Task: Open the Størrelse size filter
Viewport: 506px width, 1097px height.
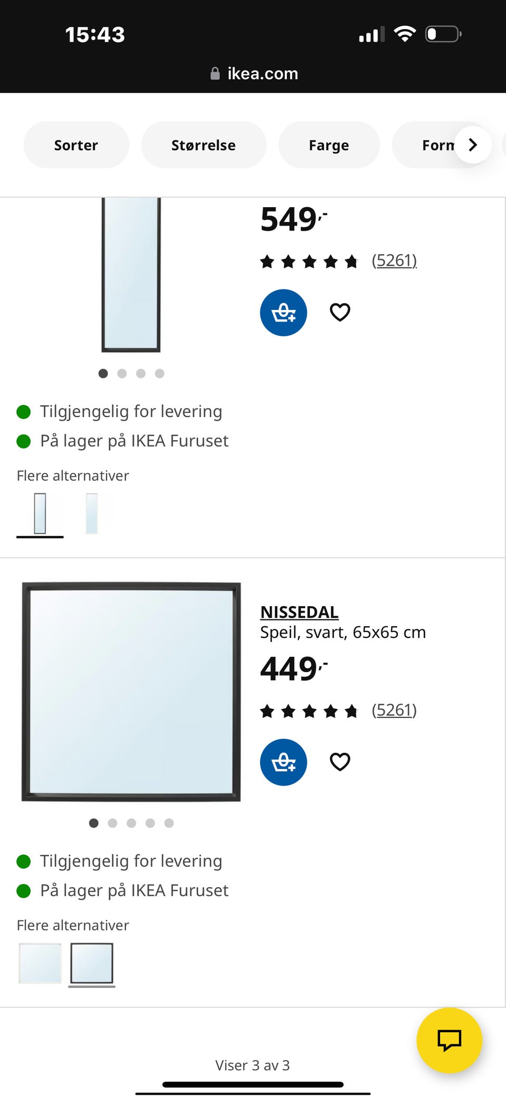Action: pos(203,145)
